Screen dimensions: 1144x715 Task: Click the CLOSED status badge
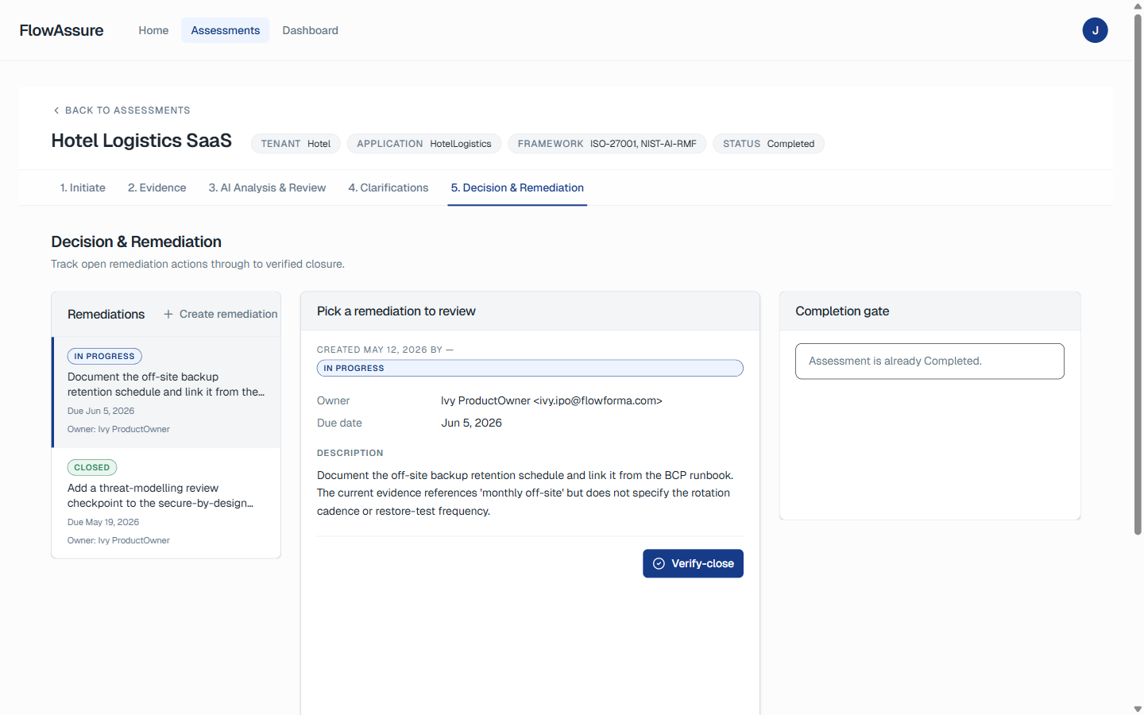click(92, 468)
